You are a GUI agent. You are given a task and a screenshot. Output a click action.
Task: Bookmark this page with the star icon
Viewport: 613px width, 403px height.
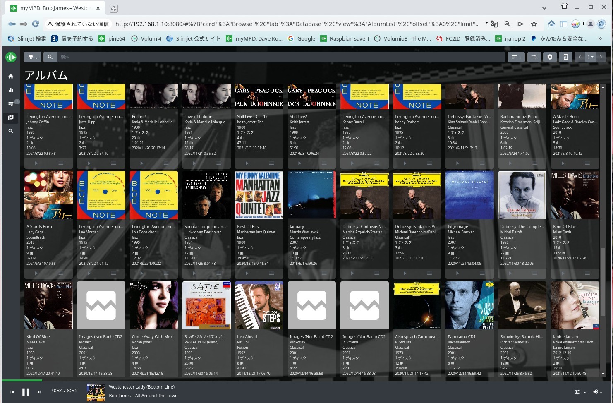(534, 24)
